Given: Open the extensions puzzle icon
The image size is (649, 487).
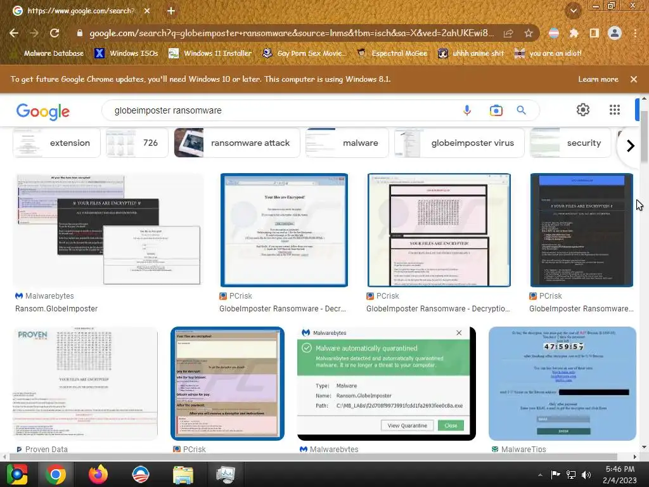Looking at the screenshot, I should [x=574, y=34].
